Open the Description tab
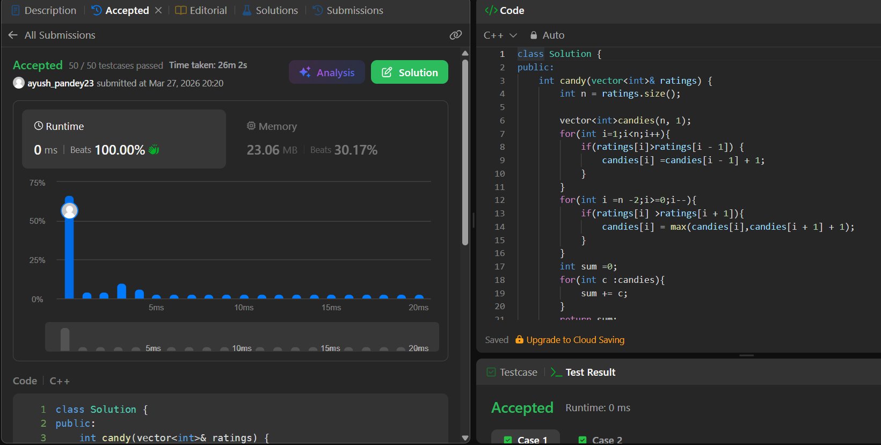The image size is (881, 445). click(44, 10)
